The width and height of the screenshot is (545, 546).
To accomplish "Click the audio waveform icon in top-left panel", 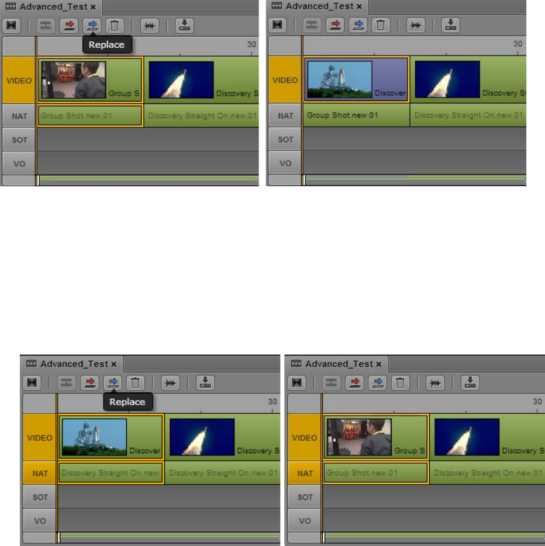I will click(150, 26).
